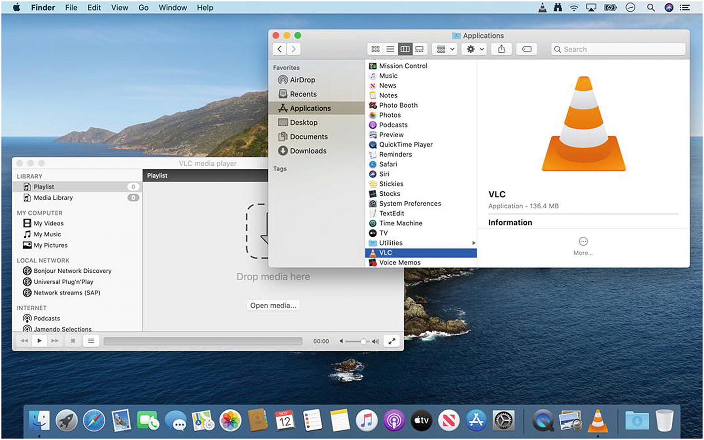The height and width of the screenshot is (440, 704).
Task: Click the Finder share button
Action: coord(501,49)
